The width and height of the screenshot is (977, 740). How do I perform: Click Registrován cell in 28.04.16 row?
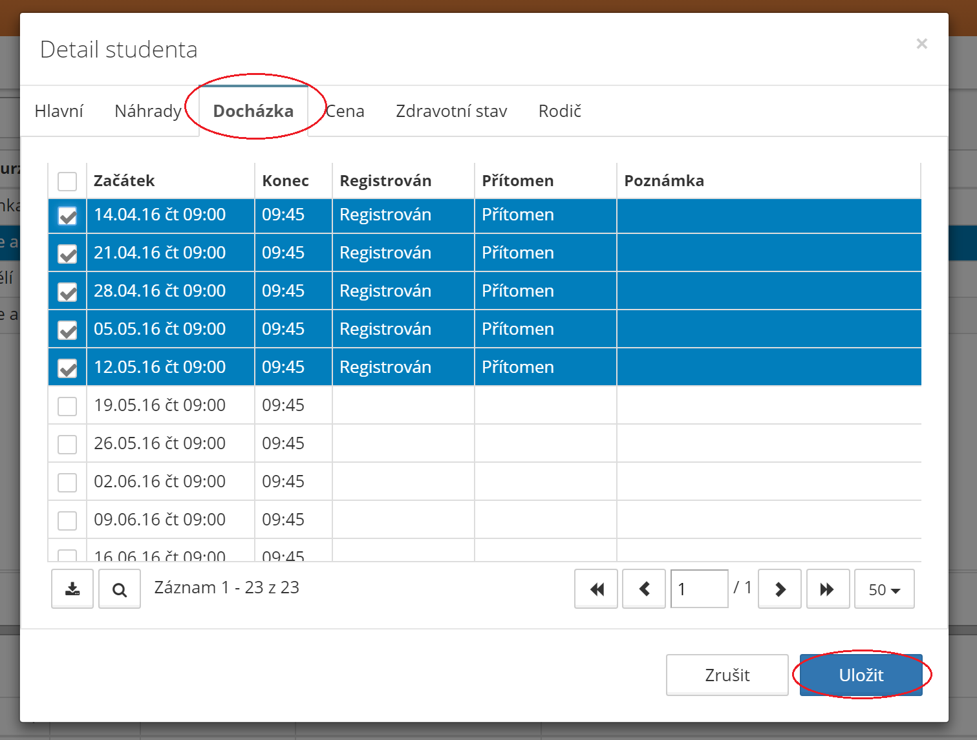[x=403, y=291]
